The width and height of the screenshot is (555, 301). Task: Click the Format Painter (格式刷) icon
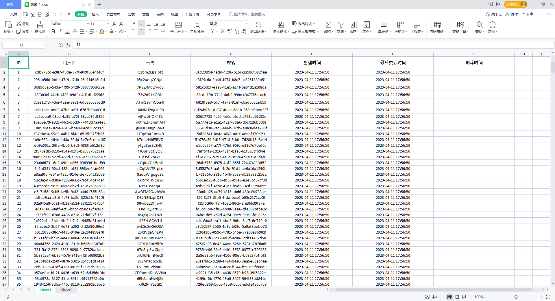pyautogui.click(x=40, y=25)
